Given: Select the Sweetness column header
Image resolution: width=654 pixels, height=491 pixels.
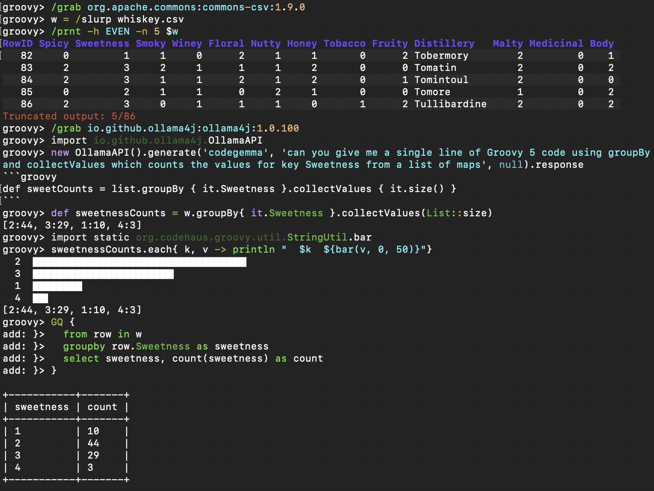Looking at the screenshot, I should pyautogui.click(x=102, y=43).
